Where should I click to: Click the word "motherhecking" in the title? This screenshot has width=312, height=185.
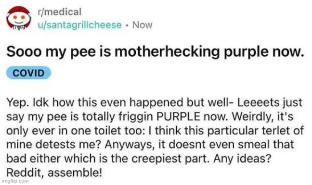167,51
